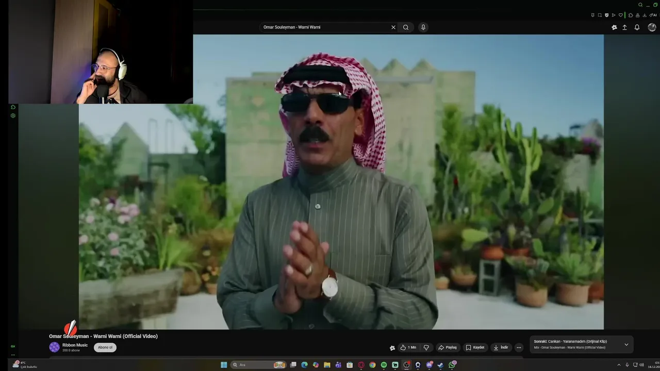Viewport: 660px width, 371px height.
Task: Open more actions three-dot menu
Action: pyautogui.click(x=519, y=347)
